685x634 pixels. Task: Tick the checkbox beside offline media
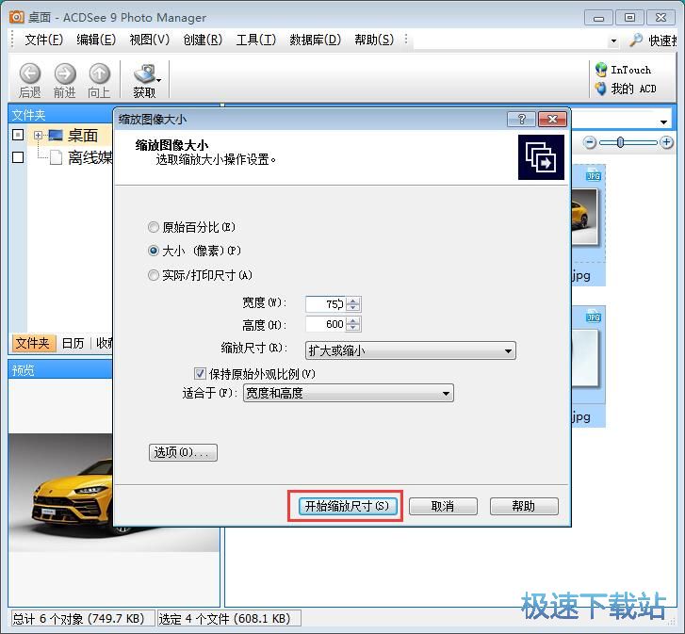point(18,157)
